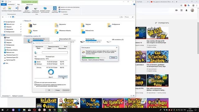Screen dimensions: 199x112
Task: Click the YouTube account avatar
Action: [192, 10]
